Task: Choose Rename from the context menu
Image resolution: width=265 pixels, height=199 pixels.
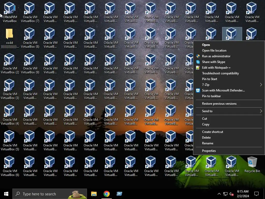Action: click(229, 143)
